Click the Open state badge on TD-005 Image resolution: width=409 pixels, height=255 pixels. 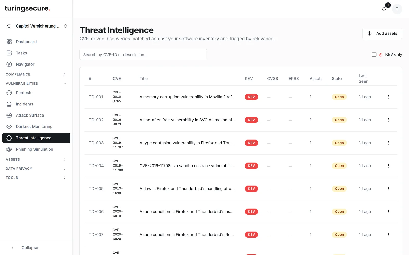click(339, 189)
